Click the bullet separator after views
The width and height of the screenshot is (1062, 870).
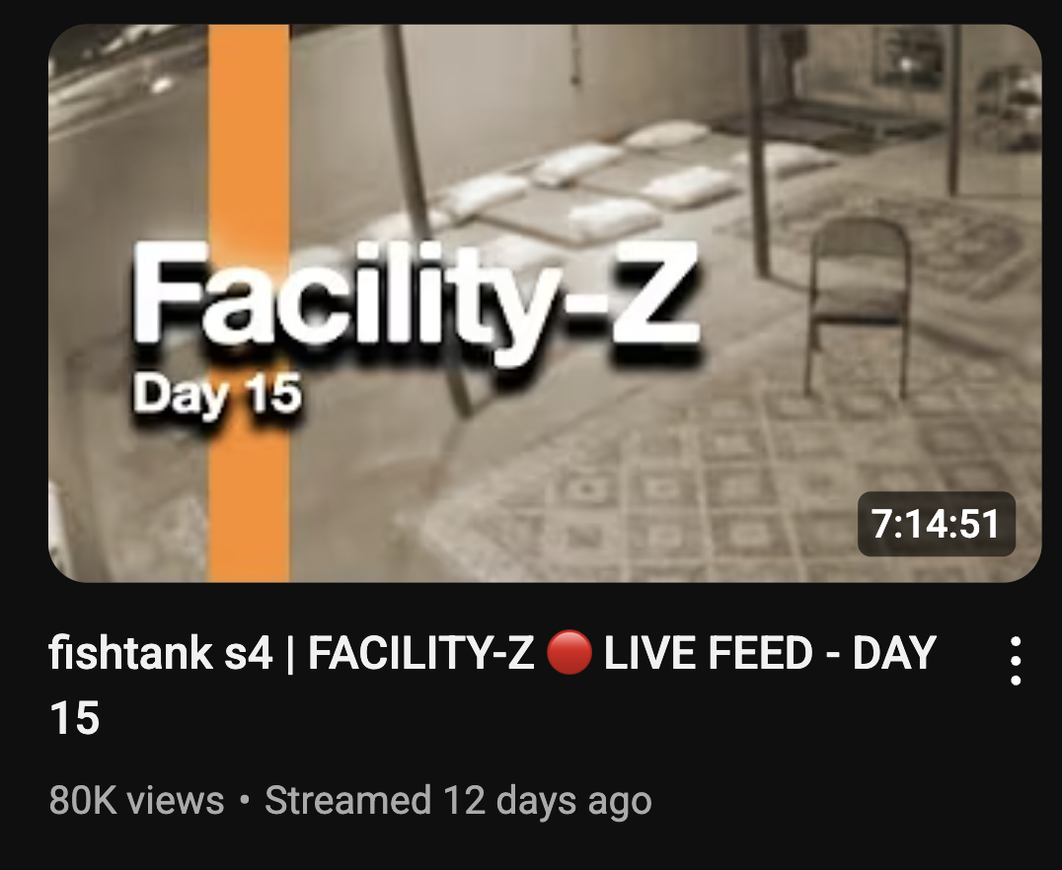[x=245, y=800]
